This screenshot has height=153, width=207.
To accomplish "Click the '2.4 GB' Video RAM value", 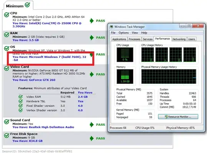I will click(83, 97).
